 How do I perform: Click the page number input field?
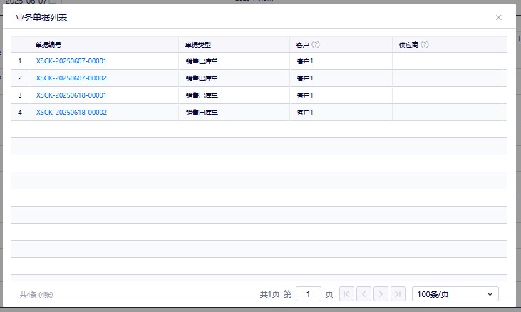pyautogui.click(x=308, y=294)
